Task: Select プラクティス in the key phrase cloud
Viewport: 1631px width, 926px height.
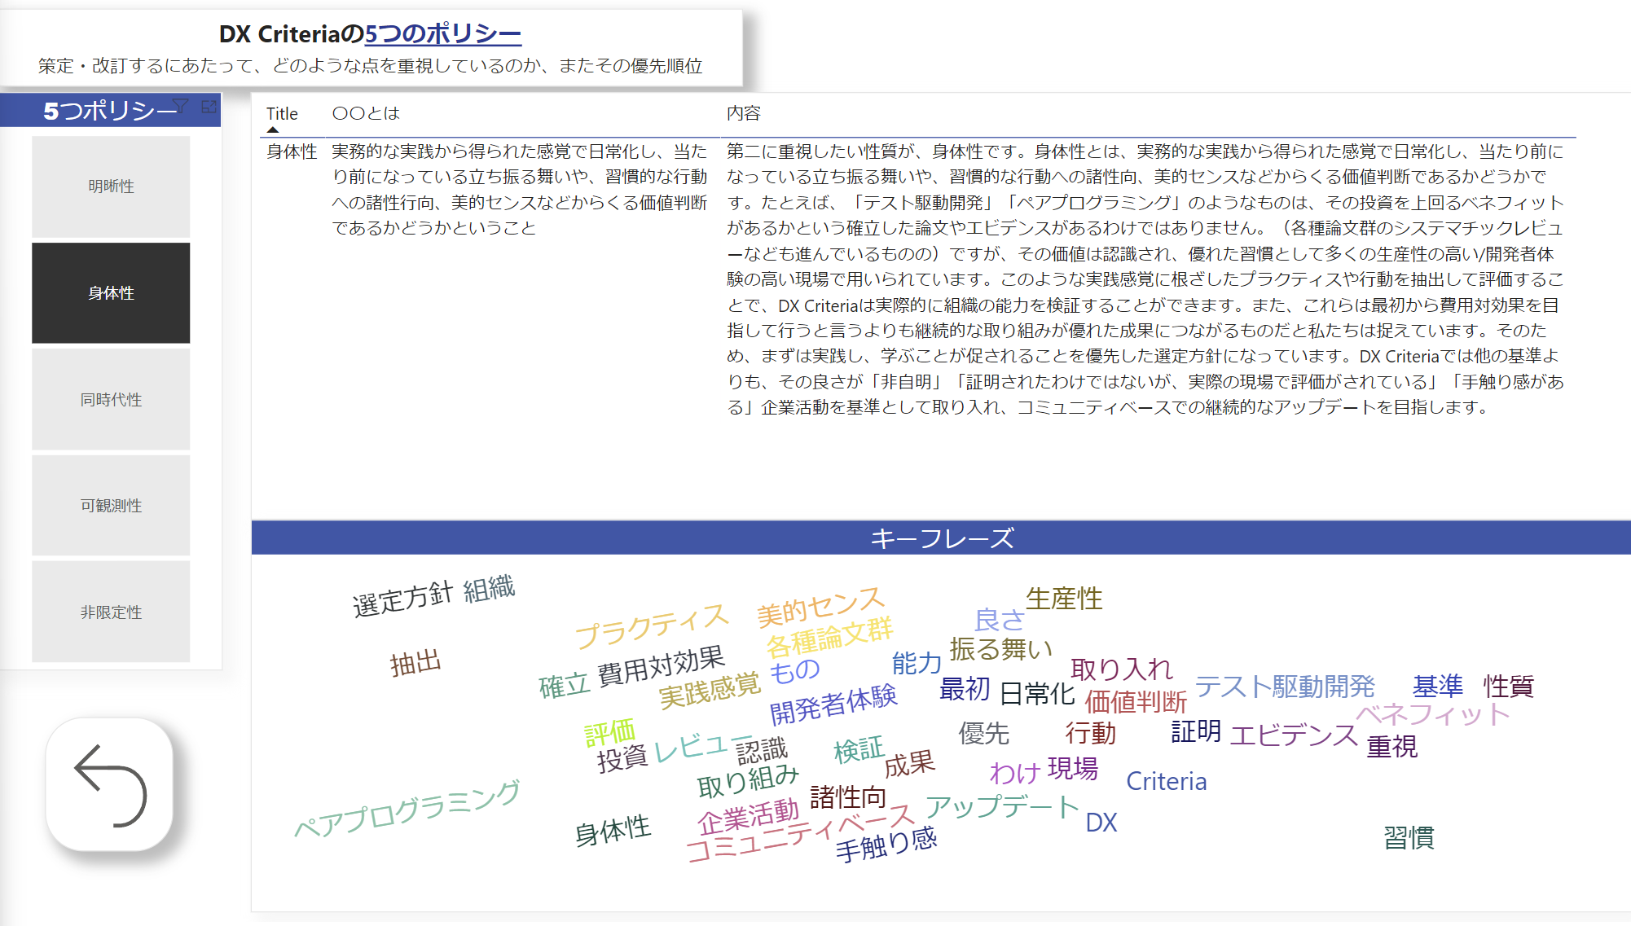Action: (651, 625)
